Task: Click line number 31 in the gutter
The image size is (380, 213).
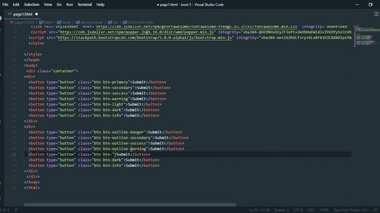Action: (14, 154)
